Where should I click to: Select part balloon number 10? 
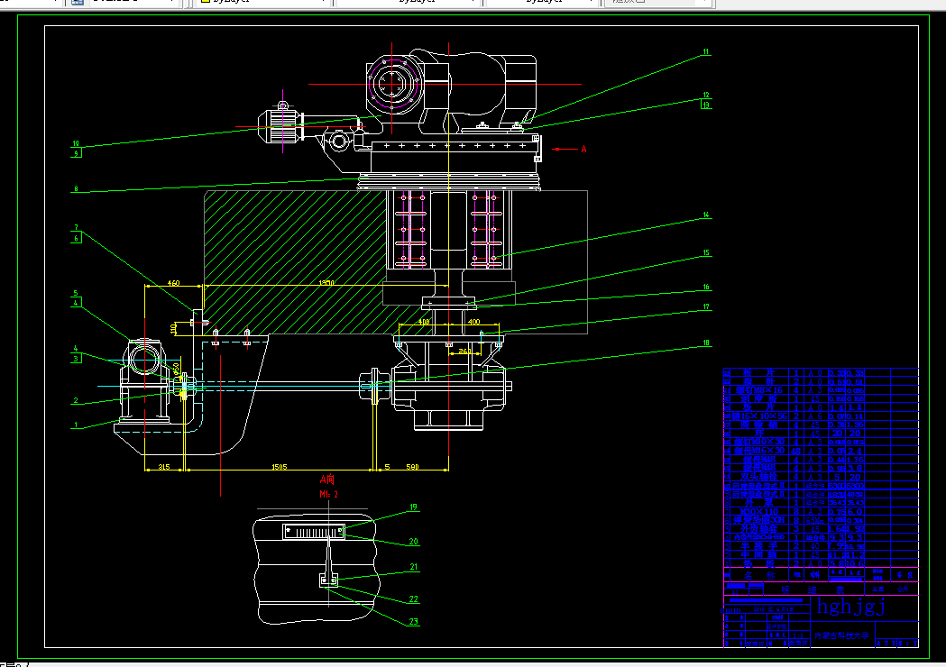pos(76,143)
